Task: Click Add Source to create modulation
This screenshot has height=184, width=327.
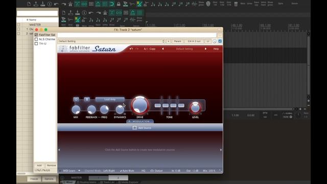Action: (x=142, y=128)
